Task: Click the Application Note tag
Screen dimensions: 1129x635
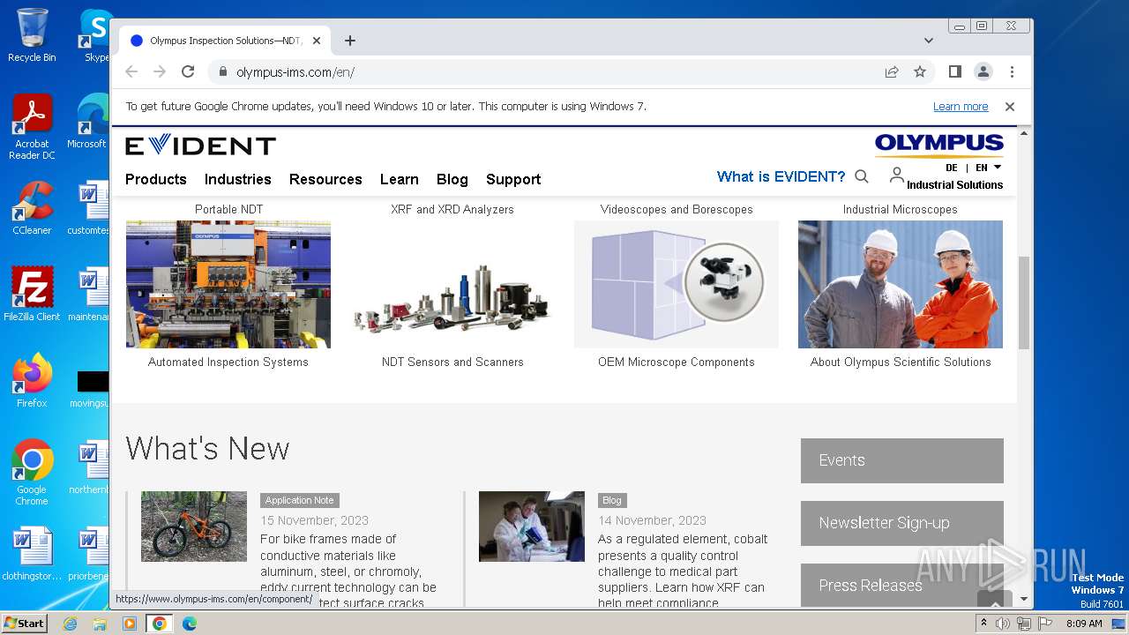Action: click(300, 500)
